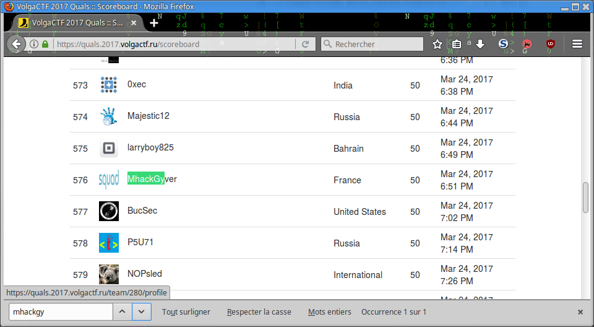Click the page vertical scrollbar thumb
The width and height of the screenshot is (594, 327).
(x=586, y=198)
